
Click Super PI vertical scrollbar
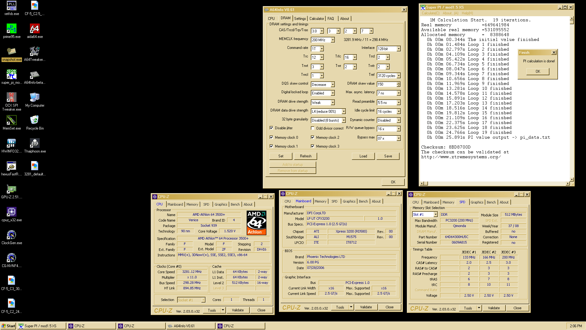(x=572, y=98)
